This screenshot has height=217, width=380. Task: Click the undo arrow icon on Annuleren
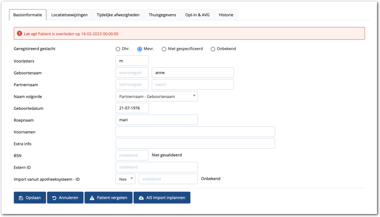click(x=54, y=198)
